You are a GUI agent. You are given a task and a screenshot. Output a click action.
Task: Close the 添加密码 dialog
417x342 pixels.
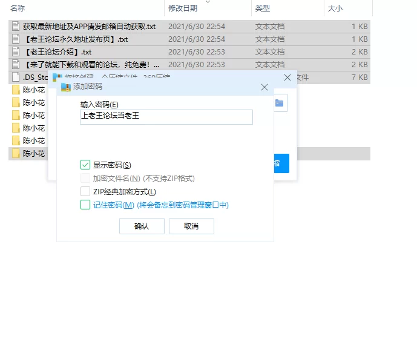click(264, 87)
